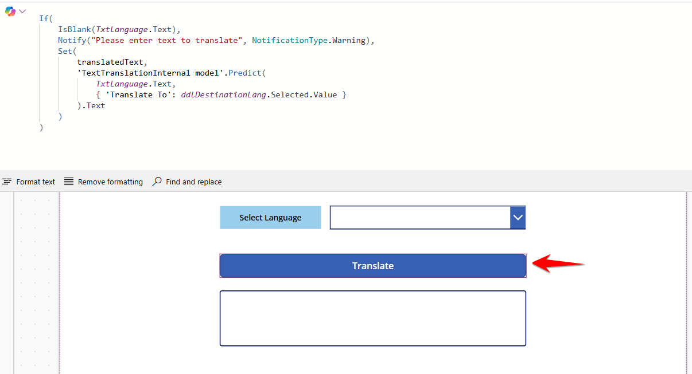Click the Remove formatting label
Image resolution: width=692 pixels, height=374 pixels.
(110, 182)
